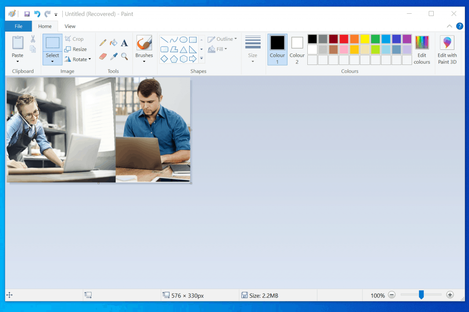Activate the rectangular Select tool
469x312 pixels.
point(52,43)
